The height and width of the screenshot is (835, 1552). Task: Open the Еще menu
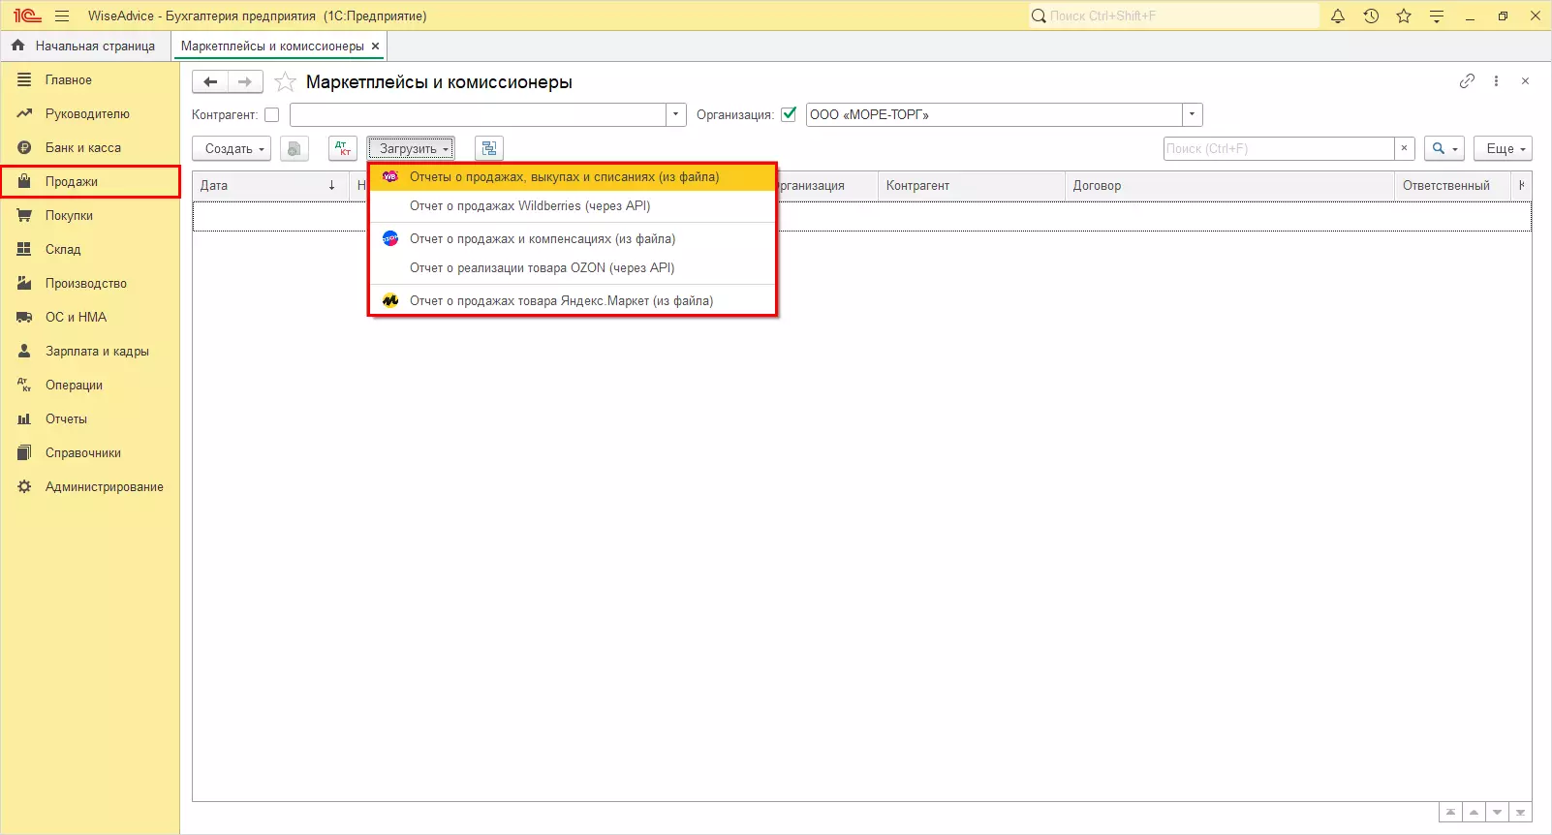(x=1503, y=148)
